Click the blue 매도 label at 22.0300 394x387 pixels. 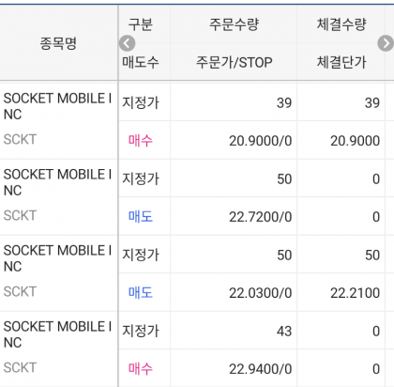pyautogui.click(x=141, y=293)
